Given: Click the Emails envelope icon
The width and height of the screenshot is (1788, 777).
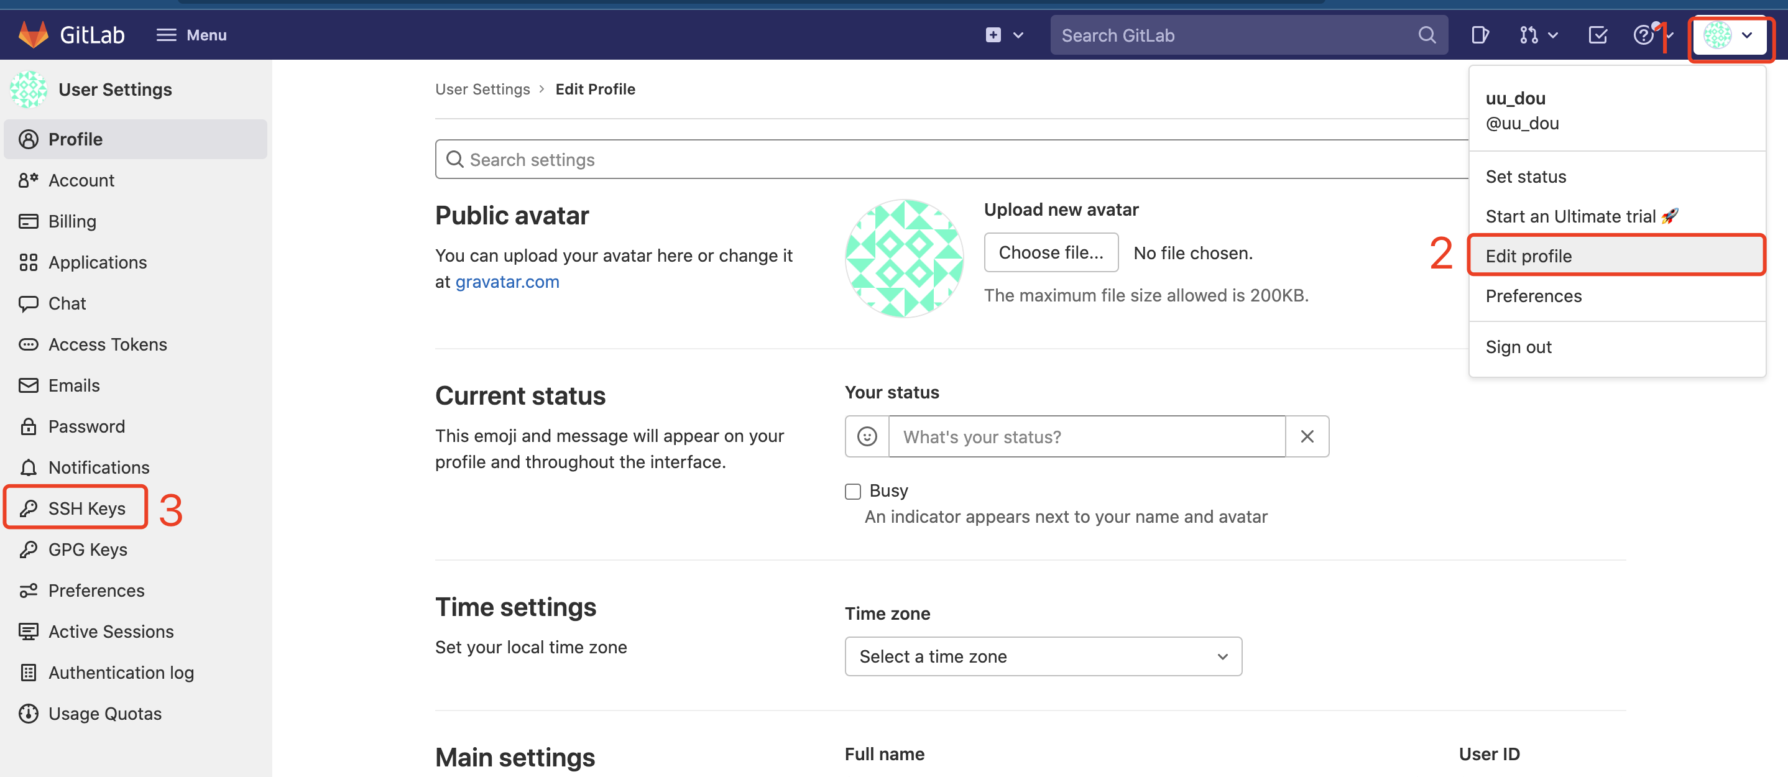Looking at the screenshot, I should pos(29,385).
